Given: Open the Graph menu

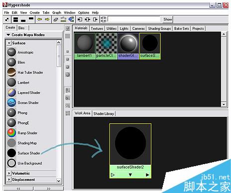Looking at the screenshot, I should coord(57,12).
